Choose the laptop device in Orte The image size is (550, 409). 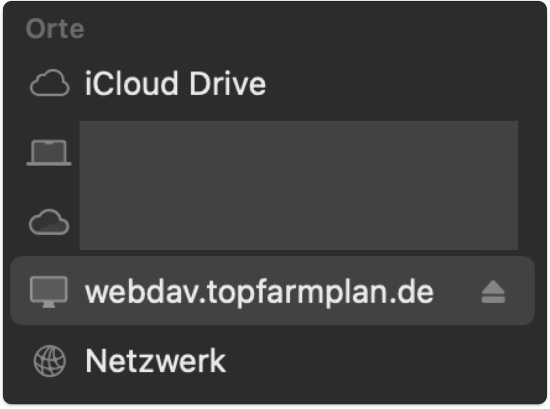[49, 153]
